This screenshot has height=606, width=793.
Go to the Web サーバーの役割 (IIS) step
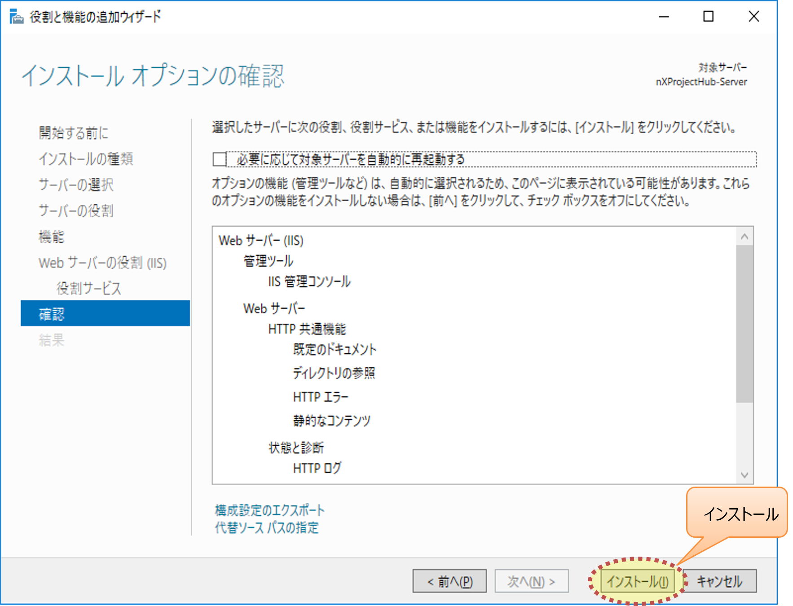103,263
